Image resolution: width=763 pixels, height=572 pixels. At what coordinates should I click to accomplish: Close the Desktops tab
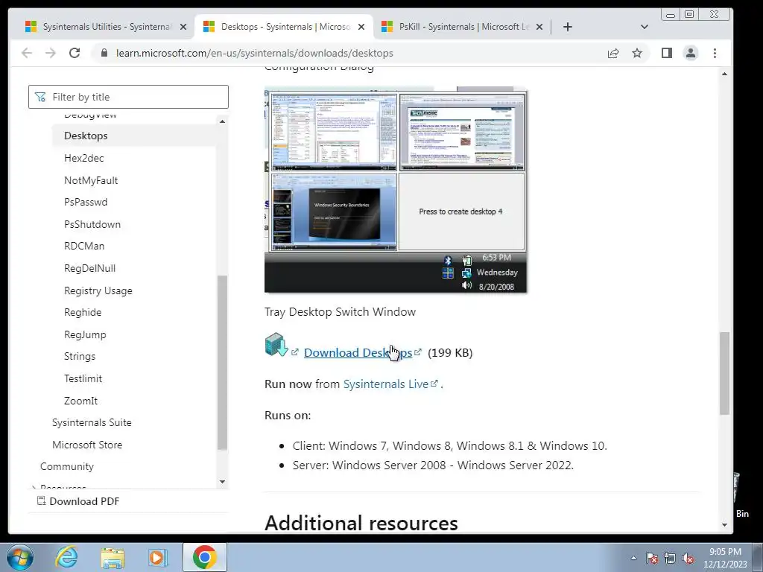[x=361, y=27]
